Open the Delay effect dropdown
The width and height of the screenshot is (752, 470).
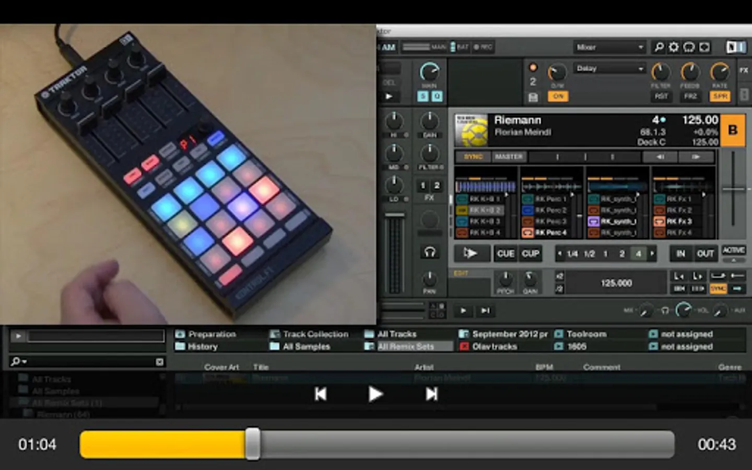(610, 68)
